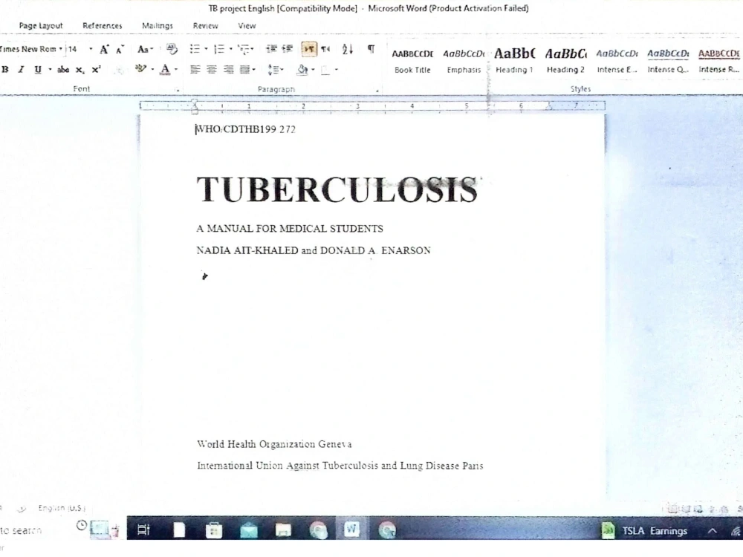The height and width of the screenshot is (557, 743).
Task: Open the Review tab
Action: [205, 25]
